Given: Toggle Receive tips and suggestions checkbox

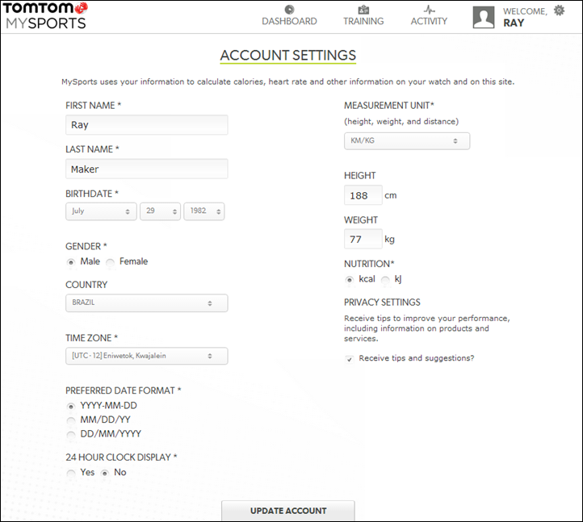Looking at the screenshot, I should (x=350, y=359).
